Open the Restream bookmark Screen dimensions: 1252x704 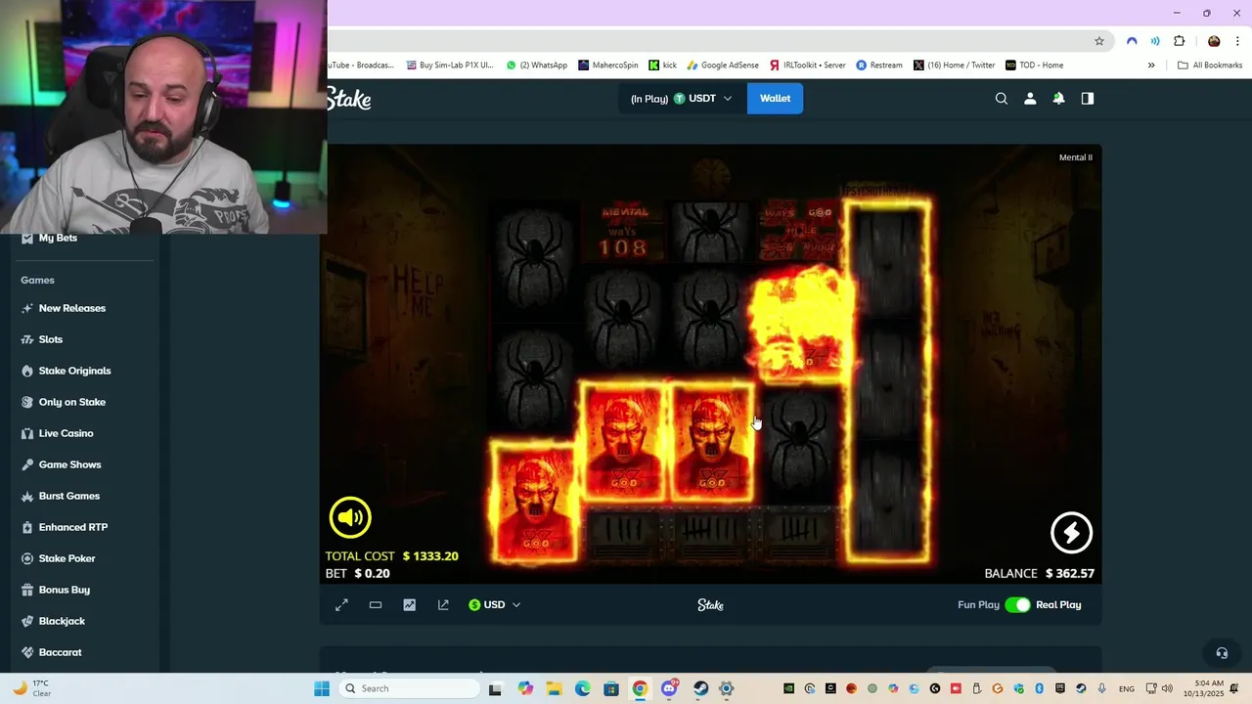[879, 66]
